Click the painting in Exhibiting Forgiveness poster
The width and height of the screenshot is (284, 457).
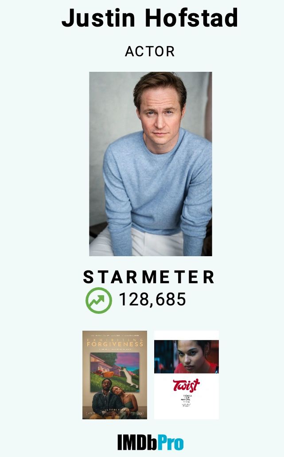(x=115, y=371)
